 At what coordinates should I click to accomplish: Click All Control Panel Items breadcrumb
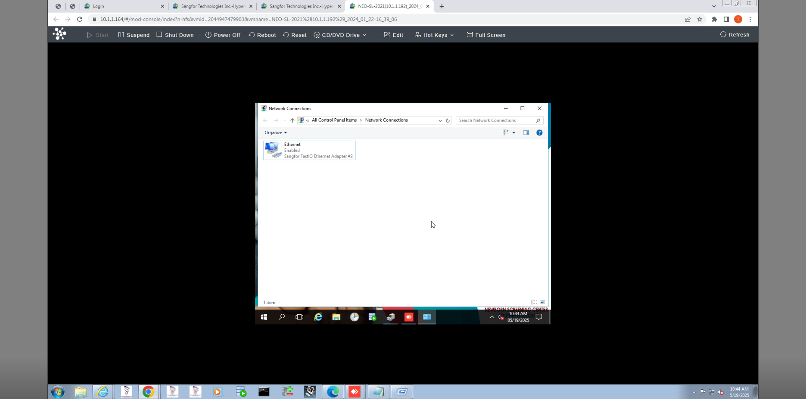(x=334, y=120)
